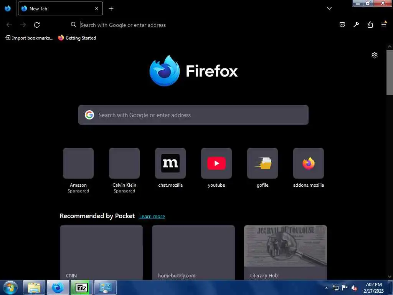Show hidden system tray icons
393x295 pixels.
pyautogui.click(x=326, y=288)
